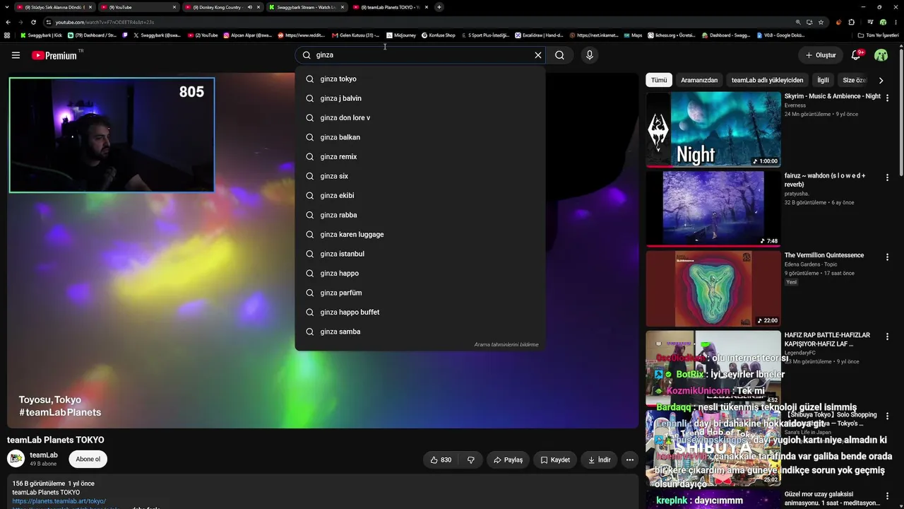
Task: Dislike the teamLab Planets video
Action: pos(471,460)
